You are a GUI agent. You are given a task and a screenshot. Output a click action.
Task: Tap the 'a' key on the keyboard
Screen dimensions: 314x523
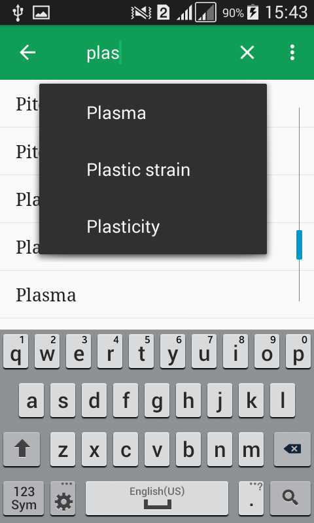coord(31,400)
